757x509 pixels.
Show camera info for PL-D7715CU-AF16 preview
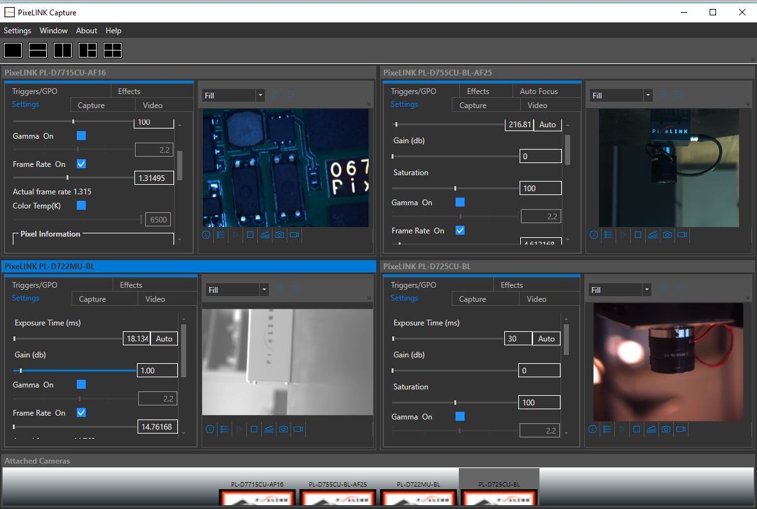(x=206, y=235)
